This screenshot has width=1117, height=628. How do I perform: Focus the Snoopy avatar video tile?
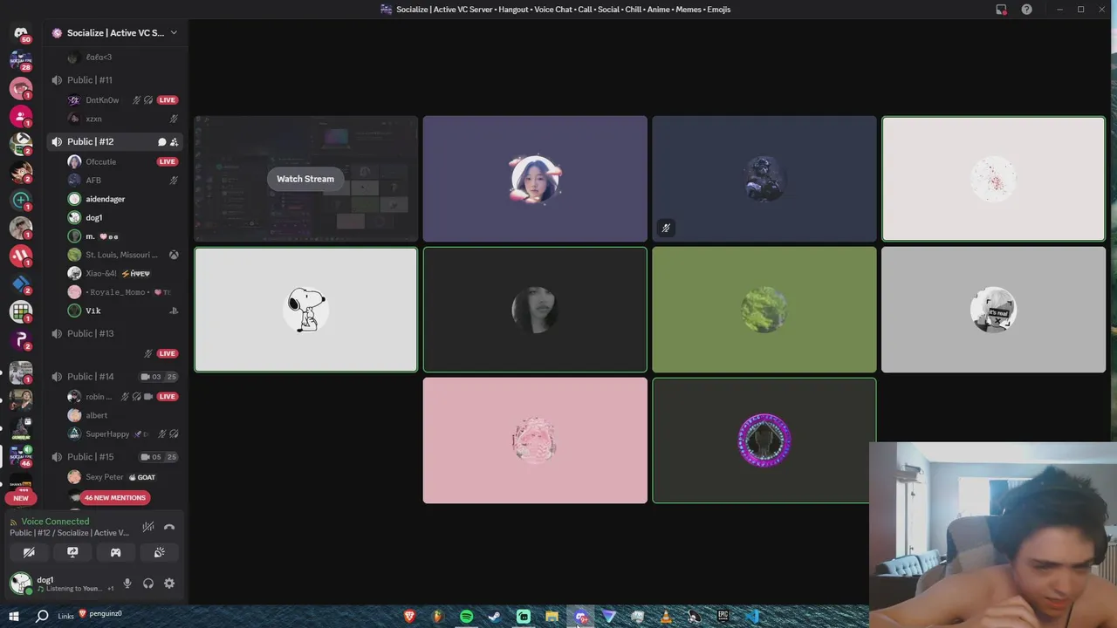click(x=305, y=310)
